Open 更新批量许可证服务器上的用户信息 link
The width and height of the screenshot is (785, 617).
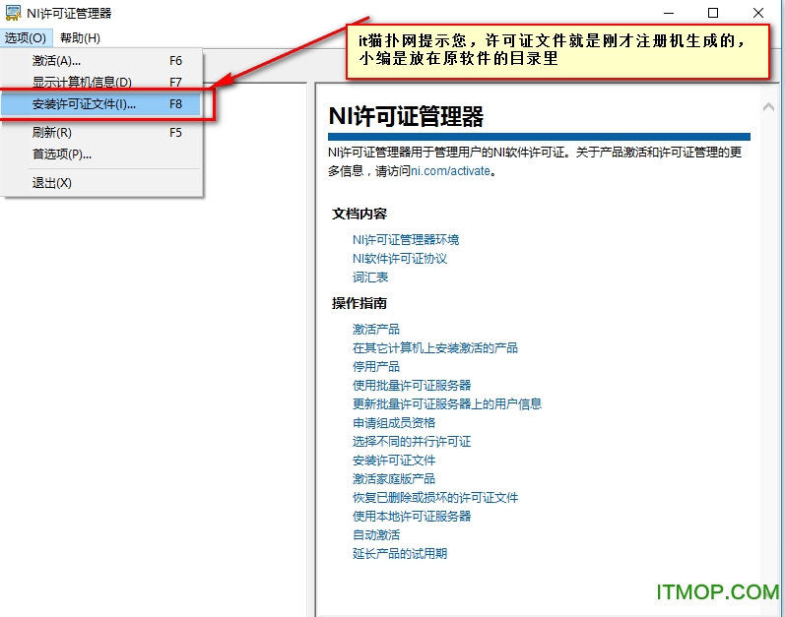pyautogui.click(x=447, y=404)
